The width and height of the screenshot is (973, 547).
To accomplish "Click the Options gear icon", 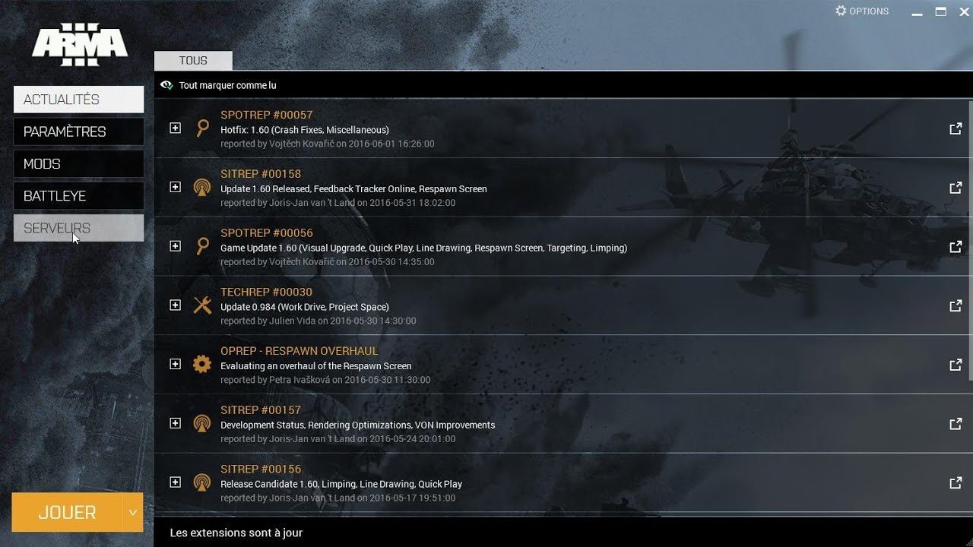I will [841, 11].
